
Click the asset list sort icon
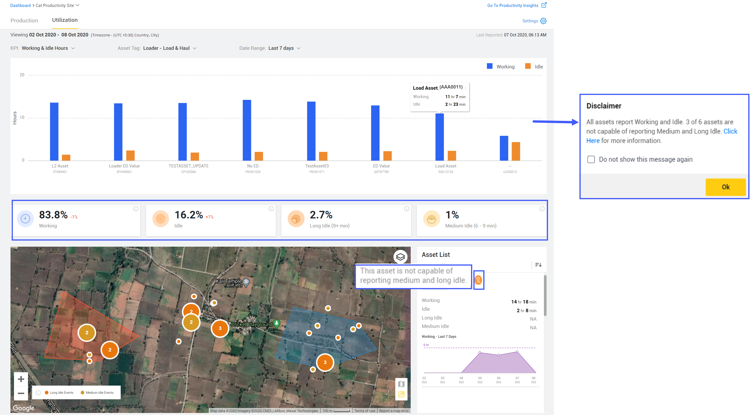point(538,265)
